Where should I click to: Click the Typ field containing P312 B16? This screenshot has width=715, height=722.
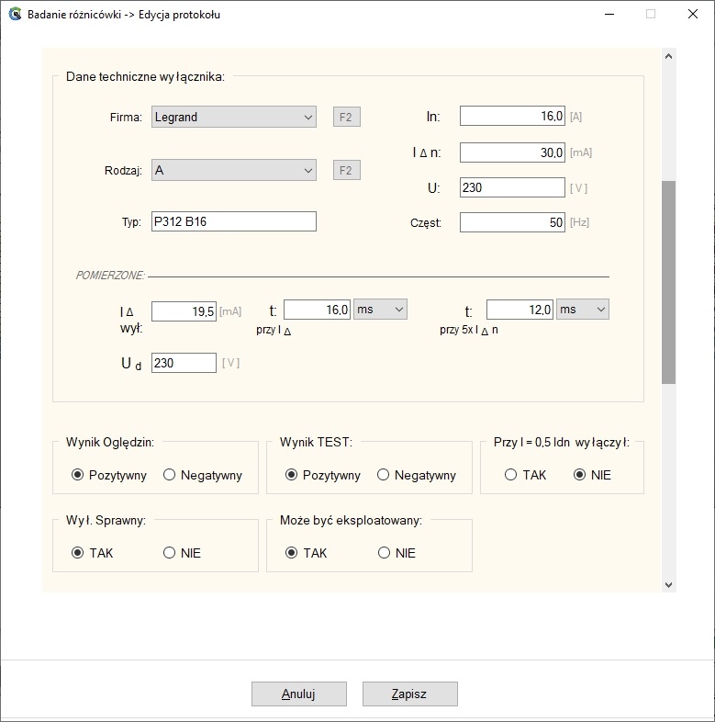233,221
